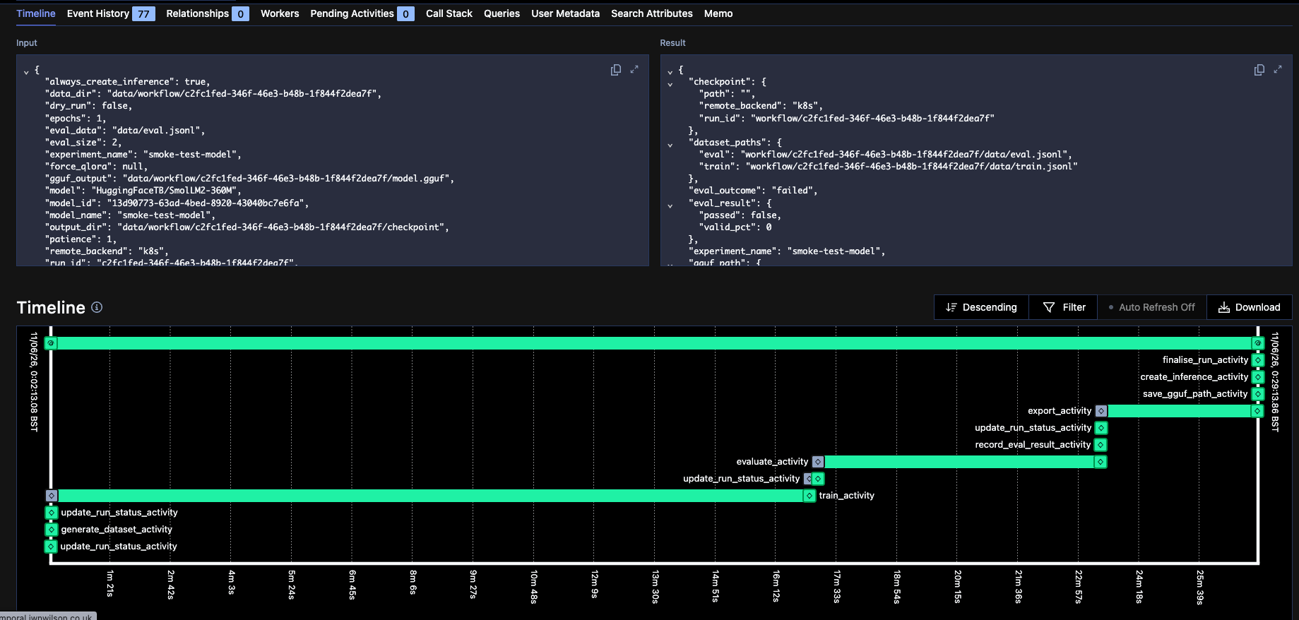Click the train_activity label
This screenshot has height=620, width=1299.
tap(847, 496)
